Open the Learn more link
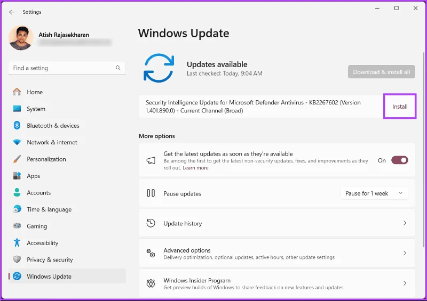This screenshot has width=427, height=301. click(x=195, y=168)
